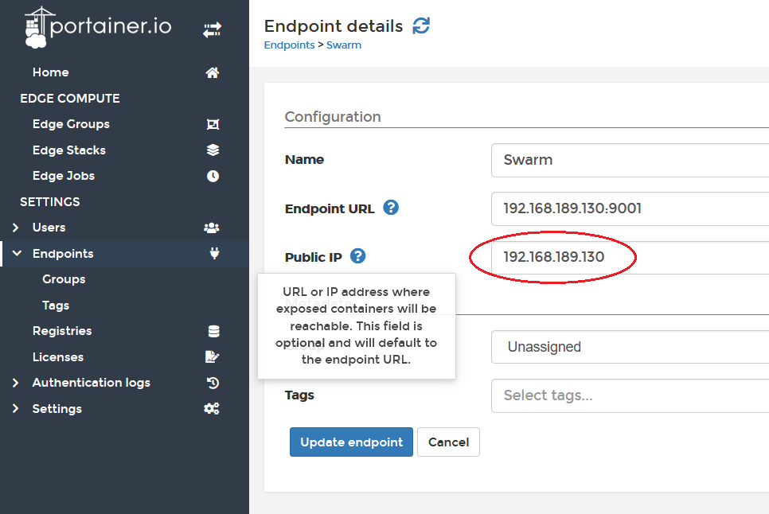Click the Endpoints breadcrumb link
Image resolution: width=769 pixels, height=514 pixels.
[289, 45]
